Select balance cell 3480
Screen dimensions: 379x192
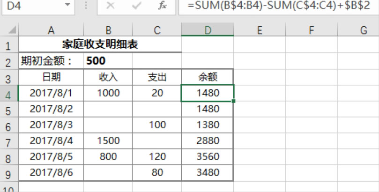point(208,173)
